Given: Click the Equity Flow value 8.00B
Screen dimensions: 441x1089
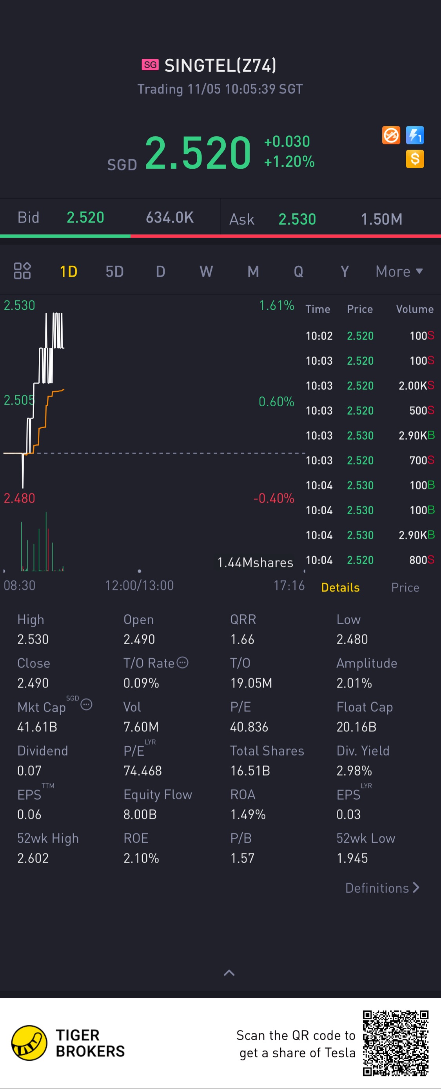Looking at the screenshot, I should [140, 814].
